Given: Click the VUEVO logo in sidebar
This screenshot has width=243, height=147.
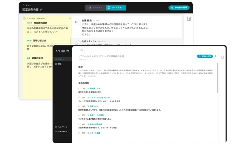Looking at the screenshot, I should (x=63, y=51).
